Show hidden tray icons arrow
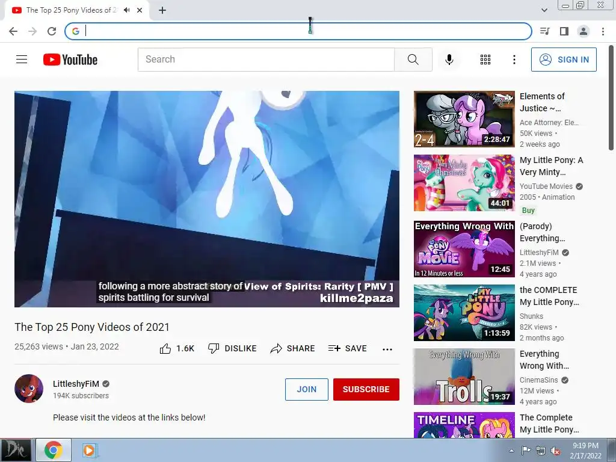This screenshot has width=616, height=462. (x=511, y=451)
